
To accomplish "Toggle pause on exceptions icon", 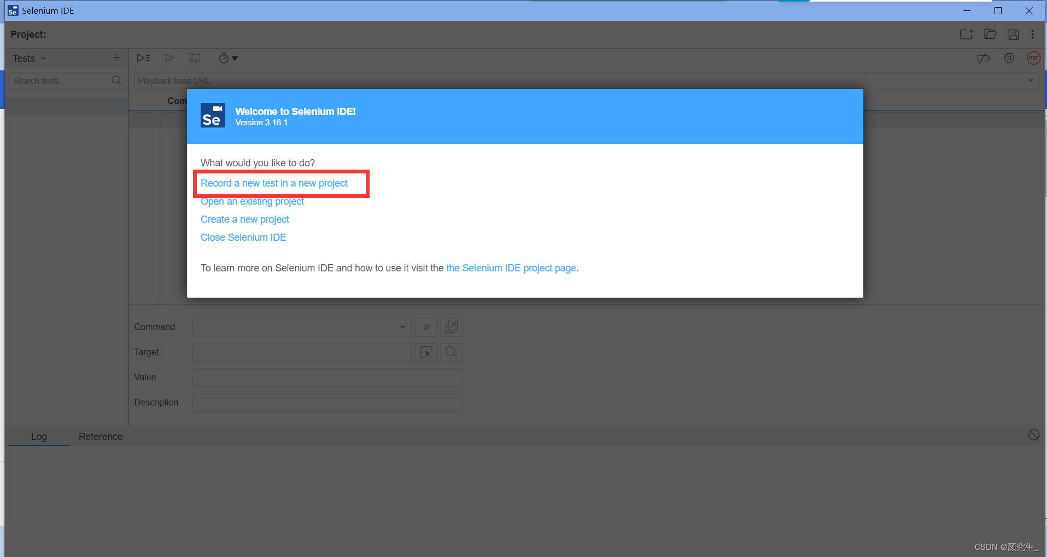I will (x=1009, y=58).
